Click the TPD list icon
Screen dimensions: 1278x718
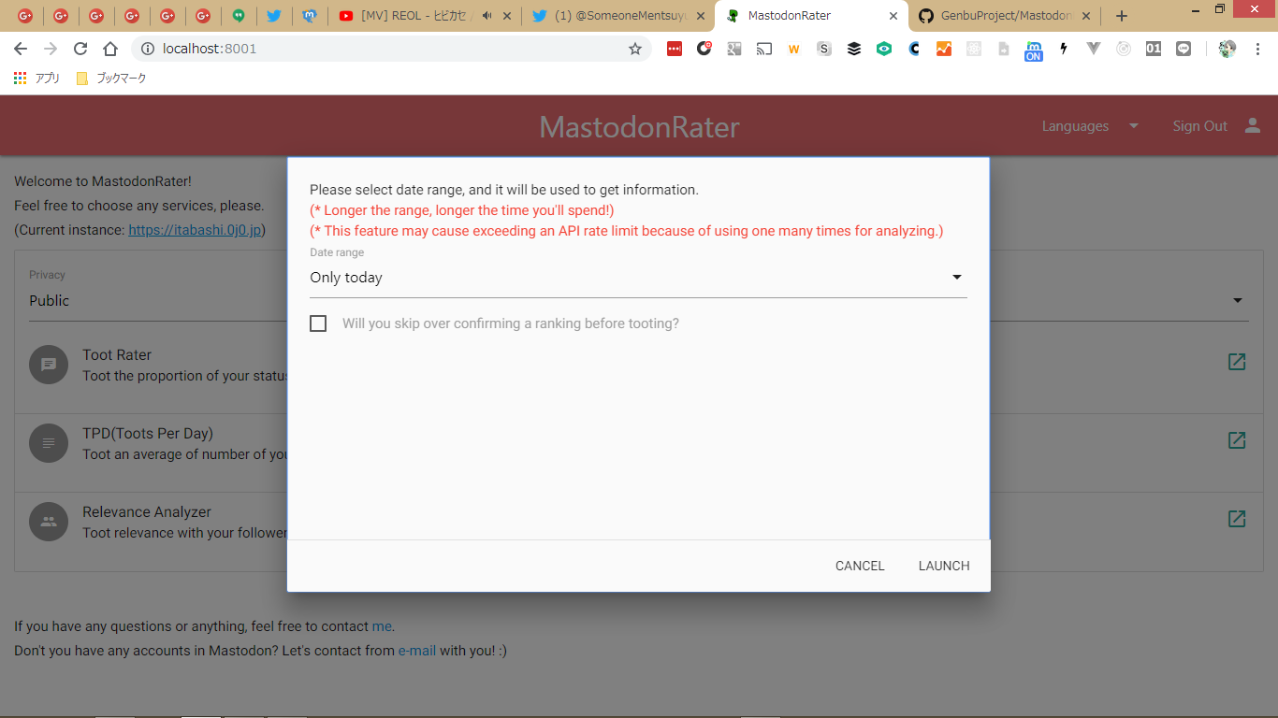click(x=49, y=443)
